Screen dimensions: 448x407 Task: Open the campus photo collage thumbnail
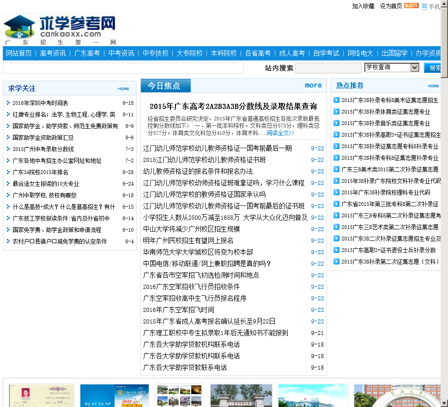coord(179,395)
